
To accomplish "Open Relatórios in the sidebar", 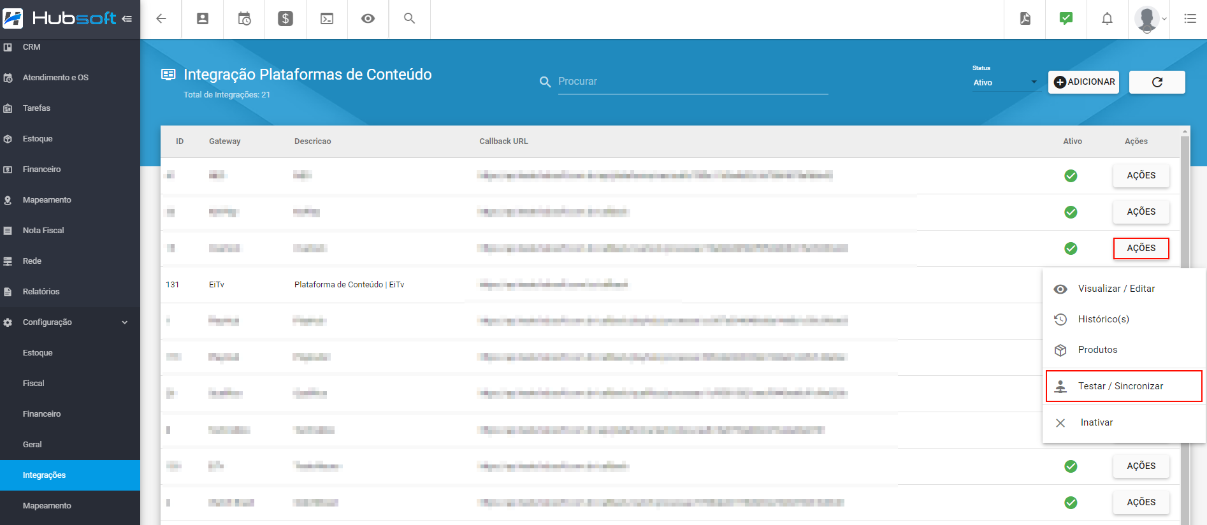I will [x=70, y=292].
